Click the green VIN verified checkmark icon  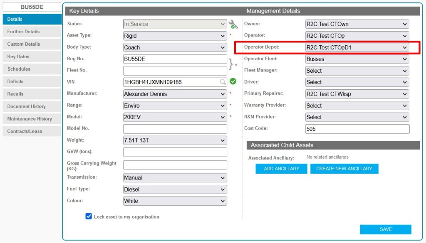click(233, 81)
